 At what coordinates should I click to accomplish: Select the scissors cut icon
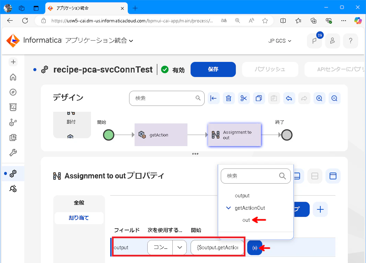coord(244,98)
